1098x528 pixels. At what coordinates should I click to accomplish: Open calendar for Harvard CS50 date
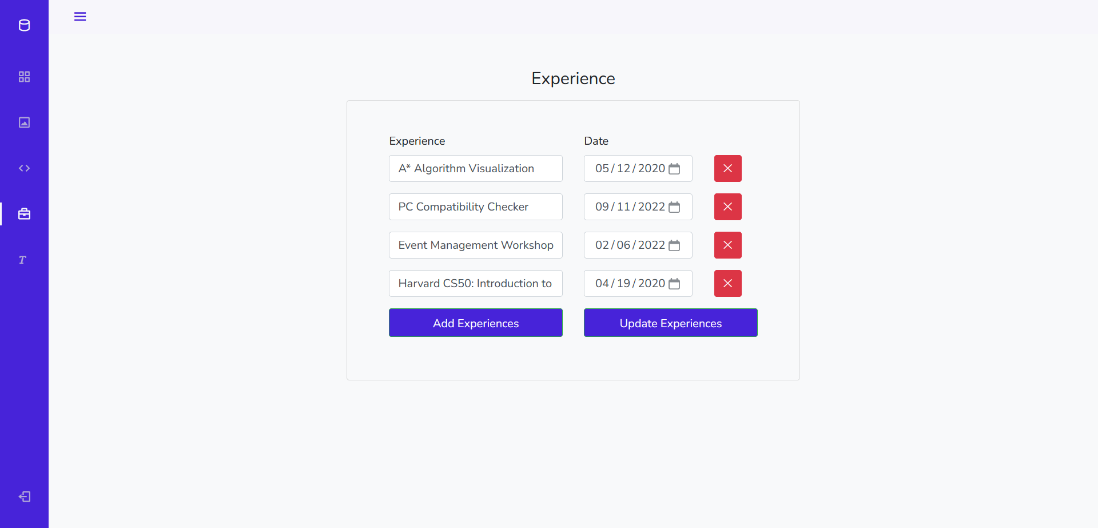click(674, 283)
